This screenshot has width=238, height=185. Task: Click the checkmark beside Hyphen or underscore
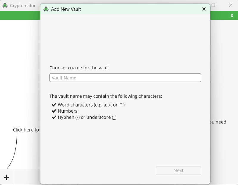pyautogui.click(x=54, y=117)
